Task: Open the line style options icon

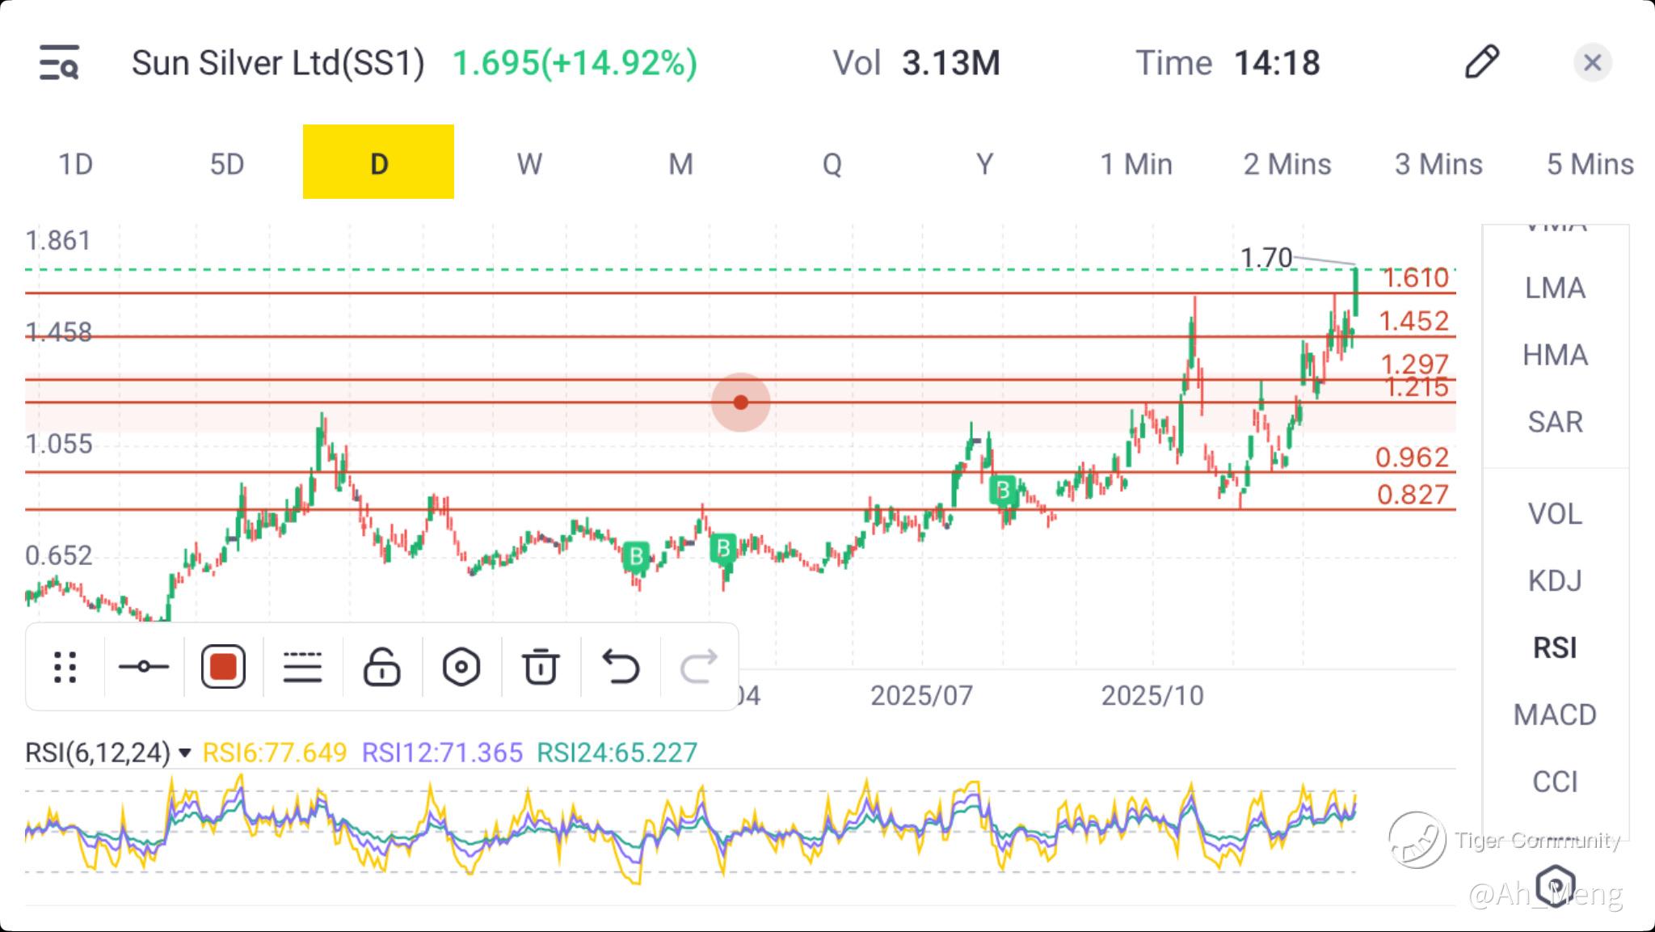Action: [x=302, y=667]
